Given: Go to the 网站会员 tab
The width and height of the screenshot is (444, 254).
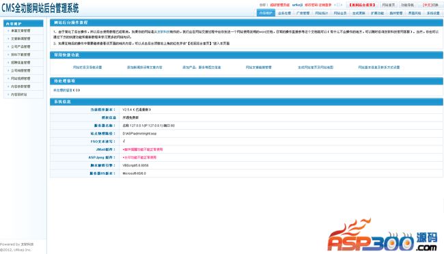Looking at the screenshot, I should click(x=340, y=13).
